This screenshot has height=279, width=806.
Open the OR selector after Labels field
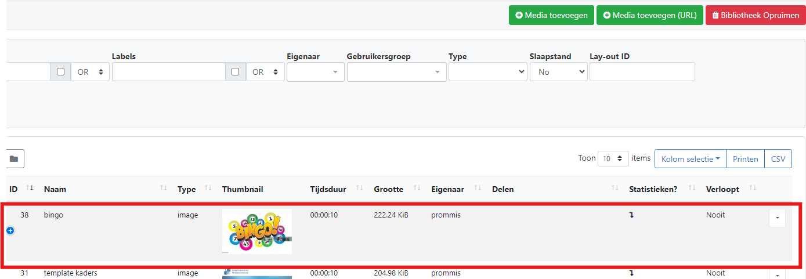point(265,72)
